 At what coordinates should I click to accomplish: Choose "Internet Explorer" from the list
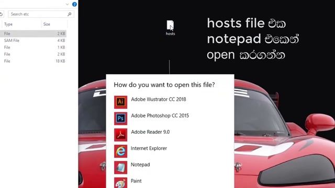149,148
